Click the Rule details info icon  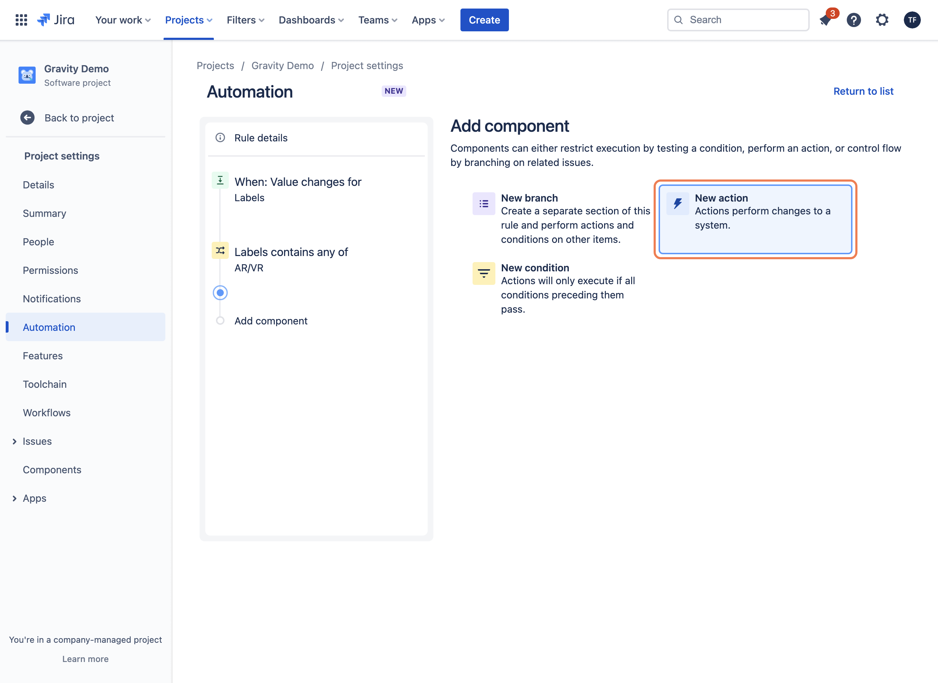click(x=220, y=138)
